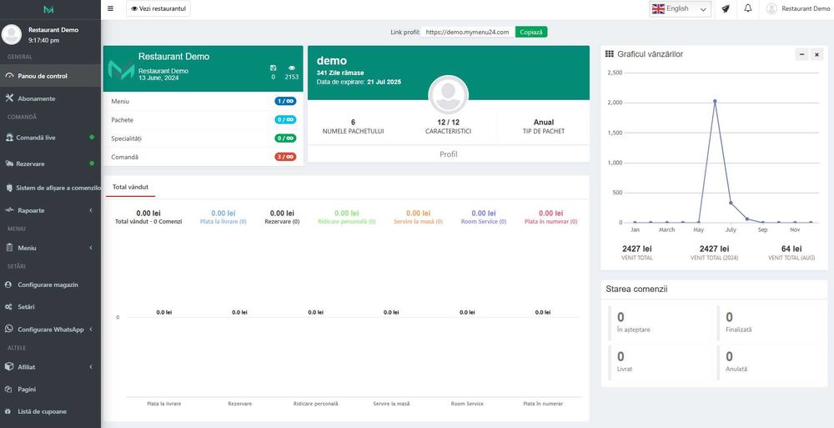Click the utensils icon beside Abonamente
This screenshot has width=834, height=428.
pos(9,98)
